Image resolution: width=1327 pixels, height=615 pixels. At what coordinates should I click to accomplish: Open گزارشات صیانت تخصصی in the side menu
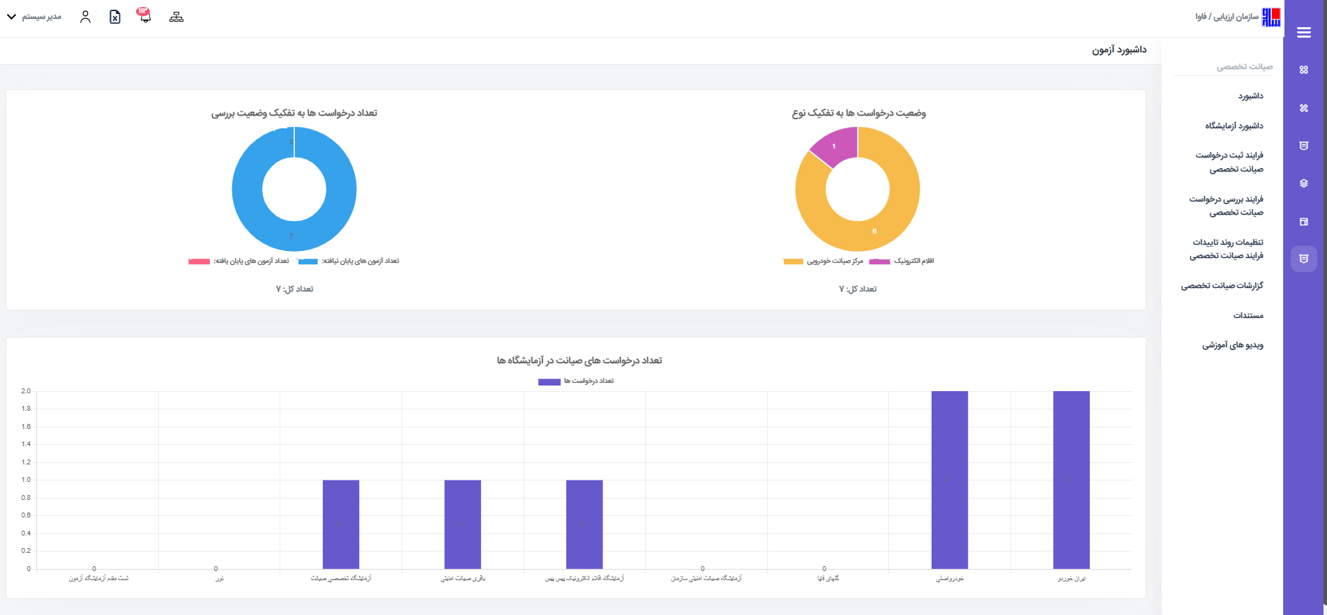[1222, 286]
